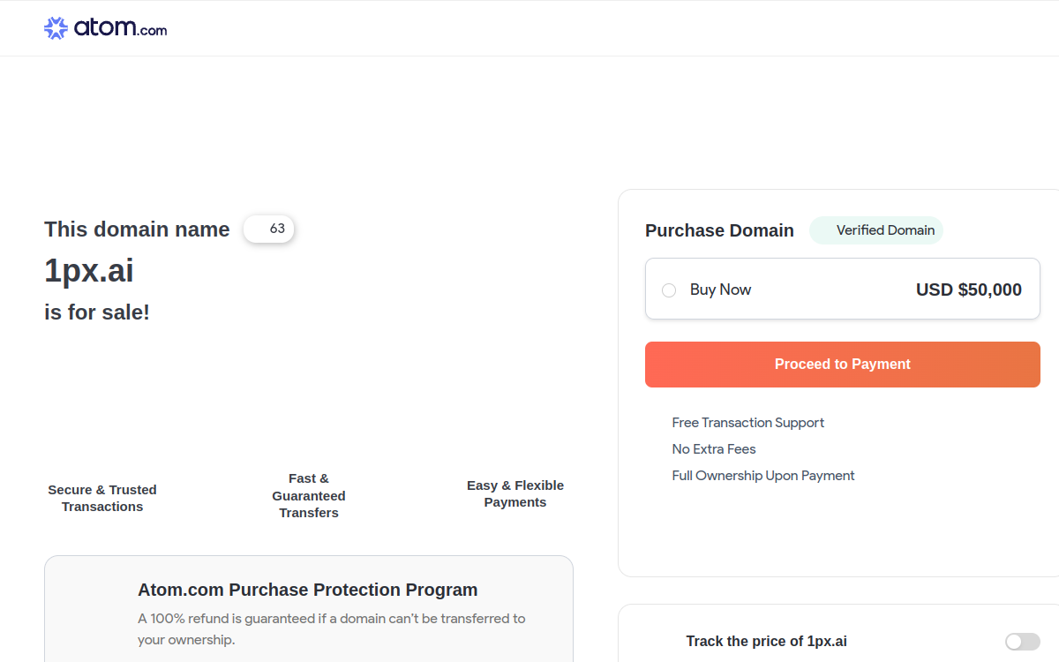Viewport: 1059px width, 662px height.
Task: Click the USD $50,000 price
Action: click(968, 290)
